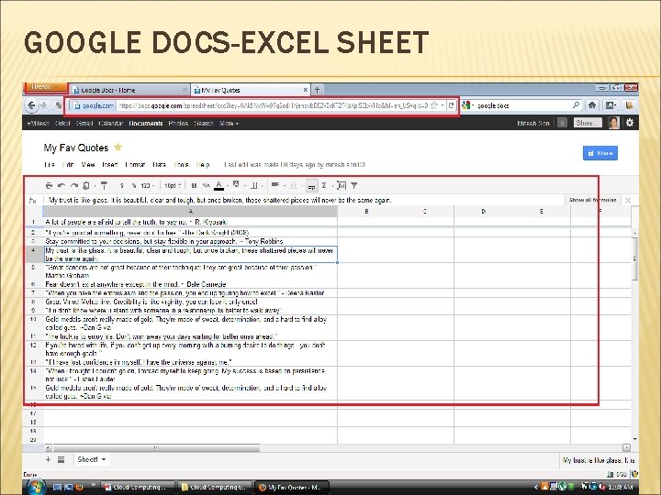Click the Redo arrow in the toolbar
The height and width of the screenshot is (495, 661).
(x=74, y=185)
